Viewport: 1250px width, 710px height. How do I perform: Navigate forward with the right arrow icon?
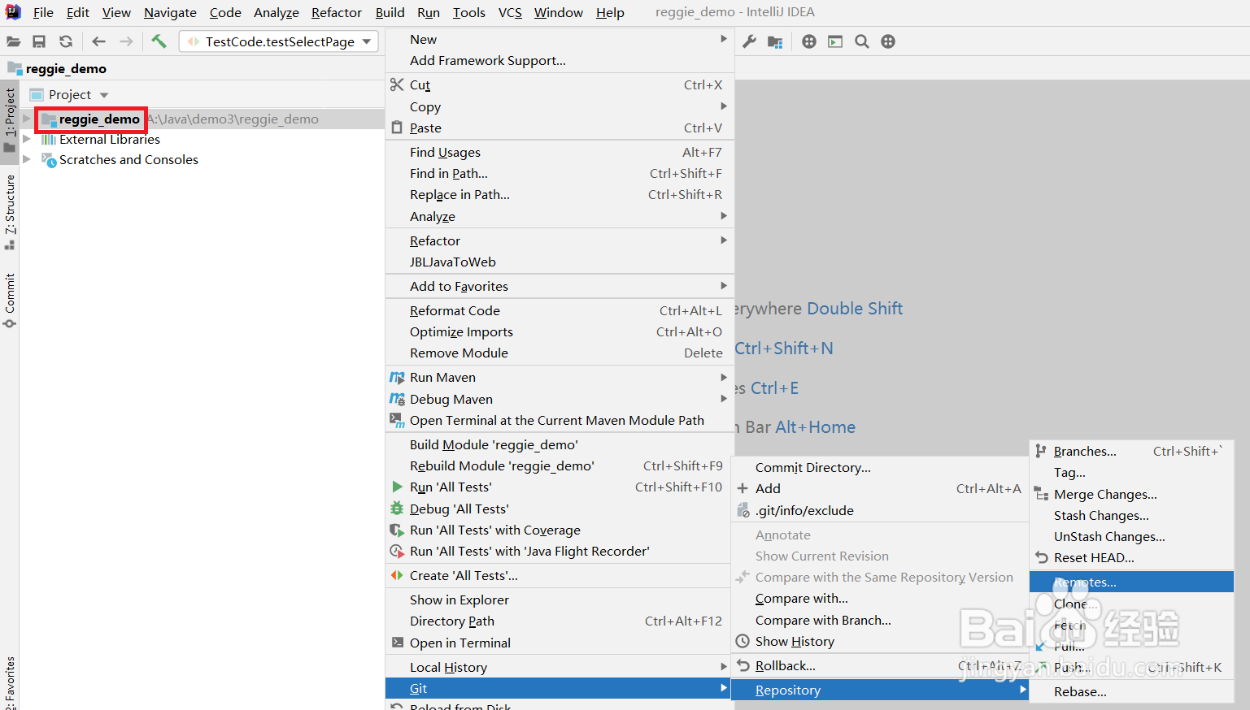coord(126,41)
